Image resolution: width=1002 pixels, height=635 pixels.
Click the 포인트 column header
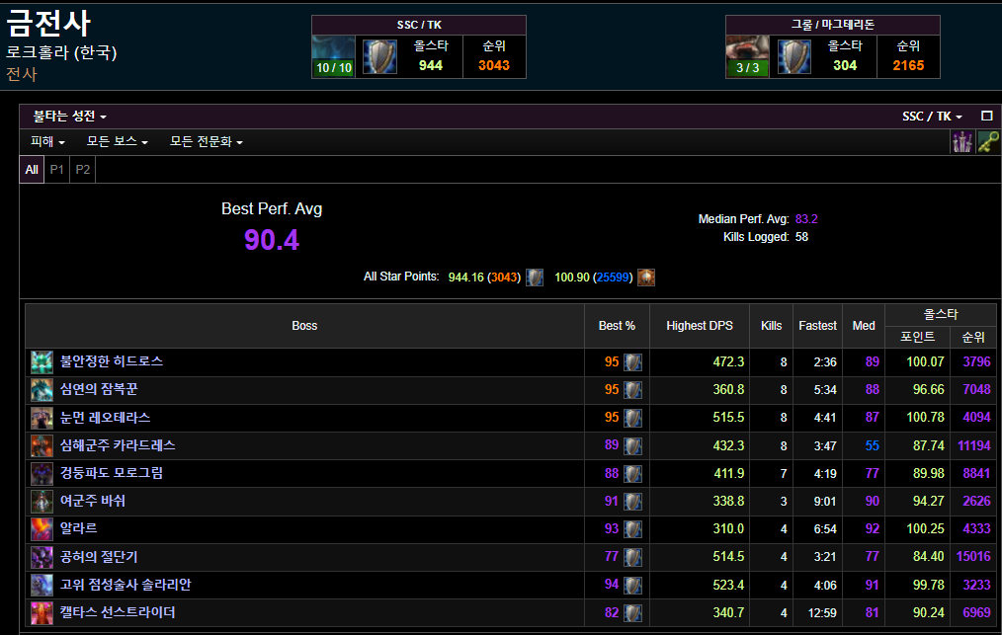coord(917,337)
